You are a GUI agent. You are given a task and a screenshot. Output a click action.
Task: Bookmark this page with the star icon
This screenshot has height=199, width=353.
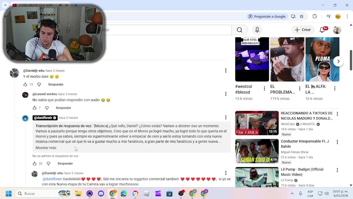302,16
